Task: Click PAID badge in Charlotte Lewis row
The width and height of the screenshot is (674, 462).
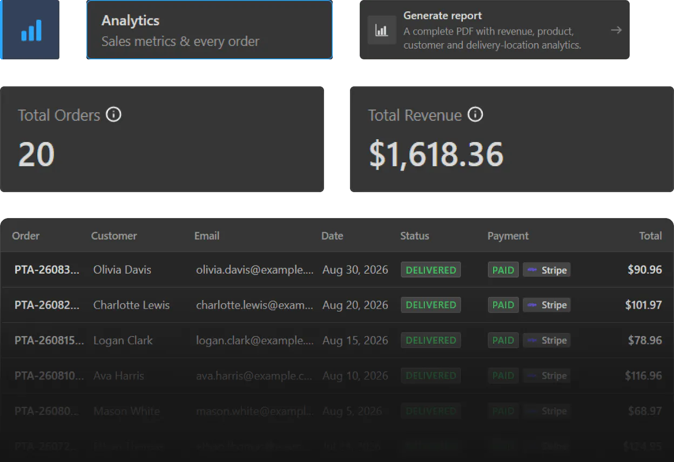Action: 503,305
